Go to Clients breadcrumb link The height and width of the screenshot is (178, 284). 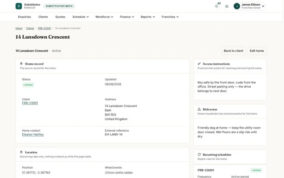point(30,28)
